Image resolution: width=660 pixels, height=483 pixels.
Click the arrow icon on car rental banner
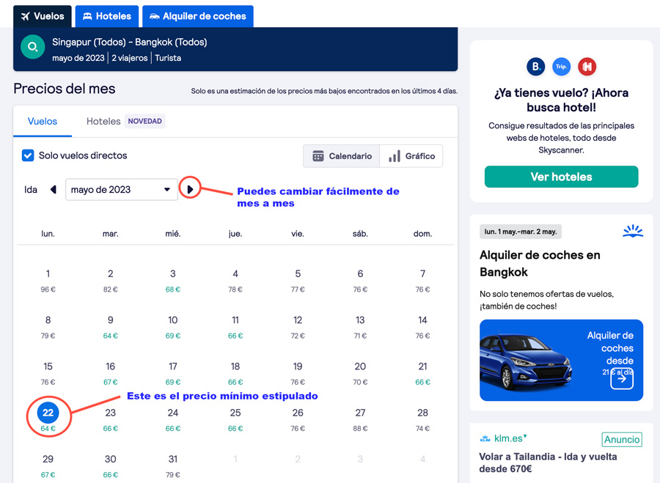click(x=622, y=379)
